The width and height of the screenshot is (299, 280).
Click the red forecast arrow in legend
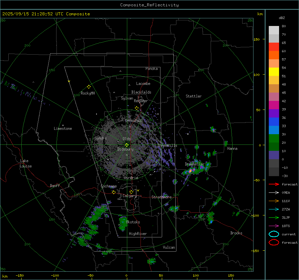coord(274,184)
